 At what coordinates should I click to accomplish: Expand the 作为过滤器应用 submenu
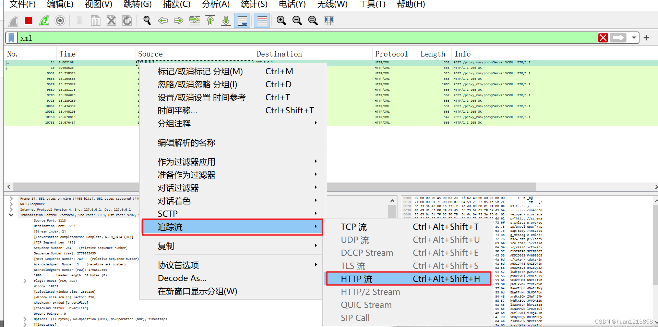pyautogui.click(x=232, y=162)
